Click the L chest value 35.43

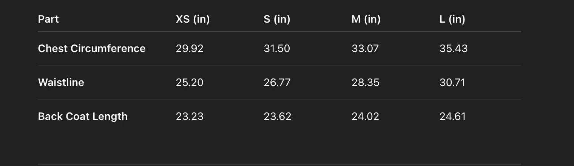[x=453, y=49]
